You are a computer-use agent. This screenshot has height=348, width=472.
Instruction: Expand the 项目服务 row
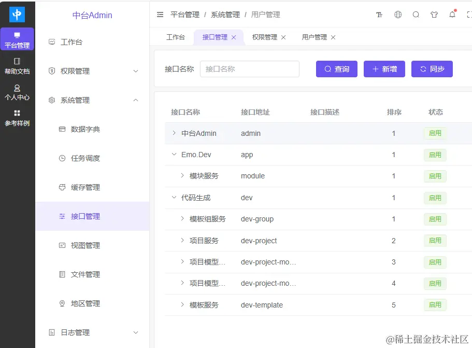point(182,240)
